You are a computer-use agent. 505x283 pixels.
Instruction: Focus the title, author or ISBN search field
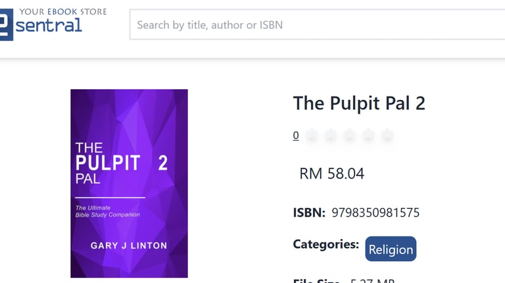[316, 25]
